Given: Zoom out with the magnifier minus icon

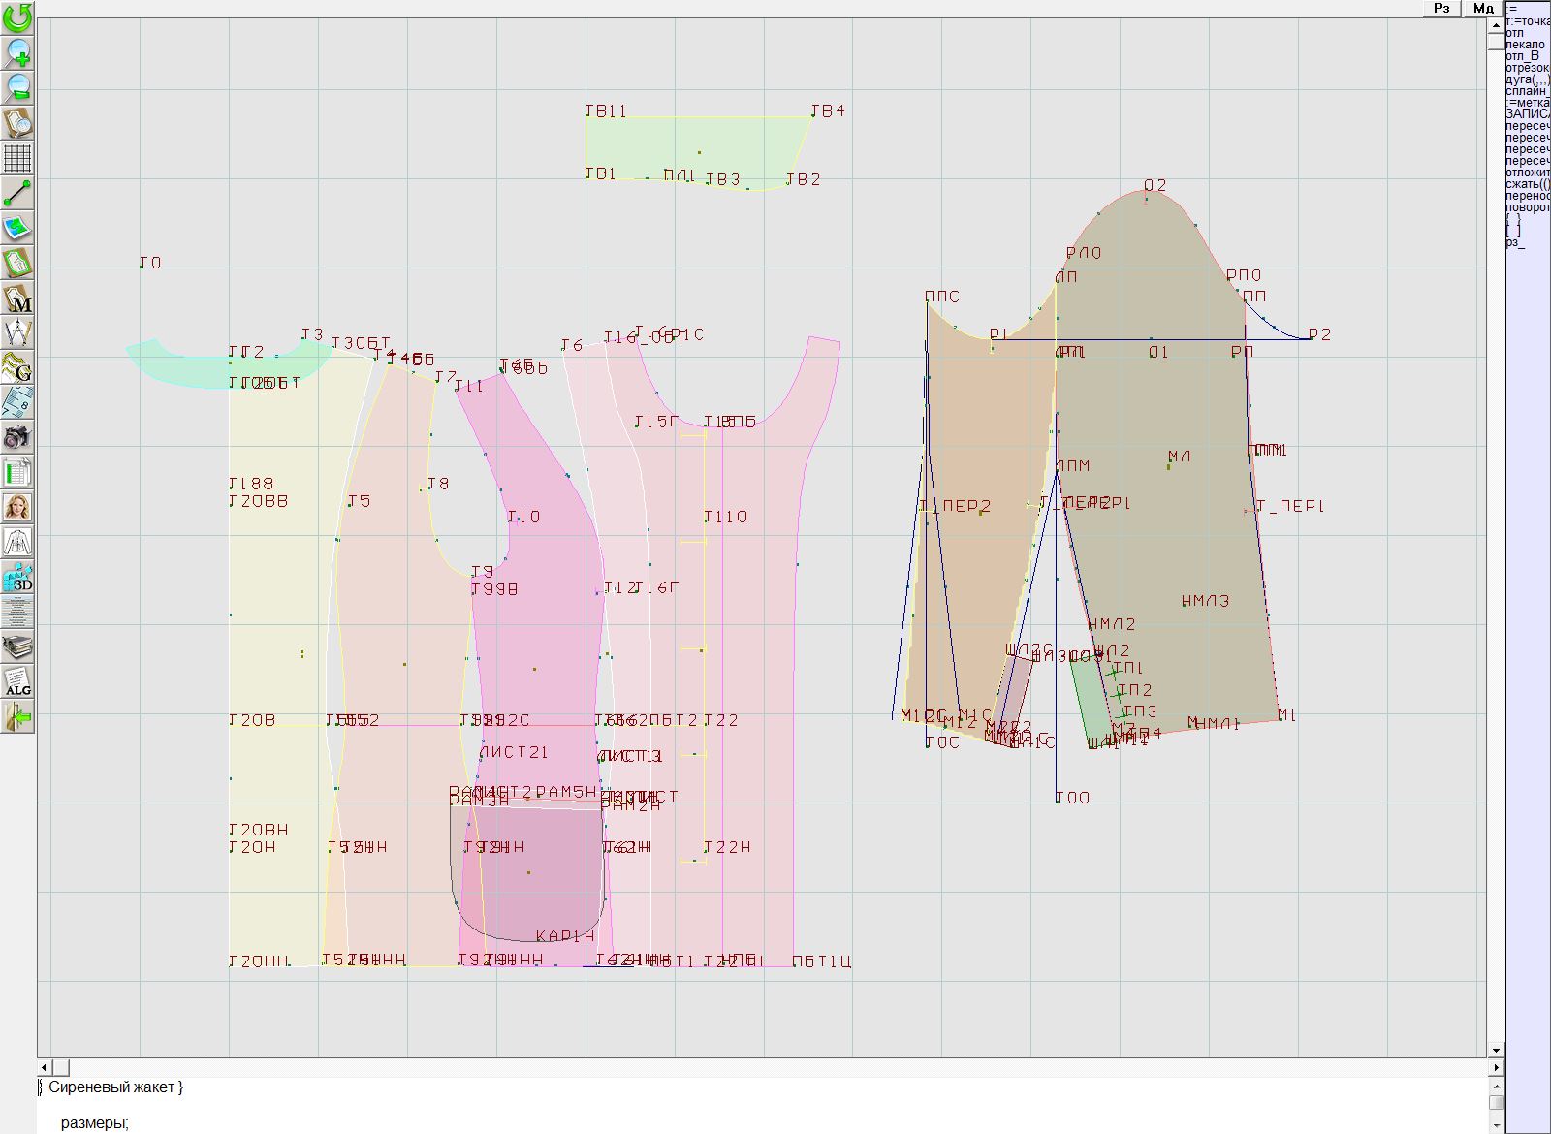Looking at the screenshot, I should (17, 87).
